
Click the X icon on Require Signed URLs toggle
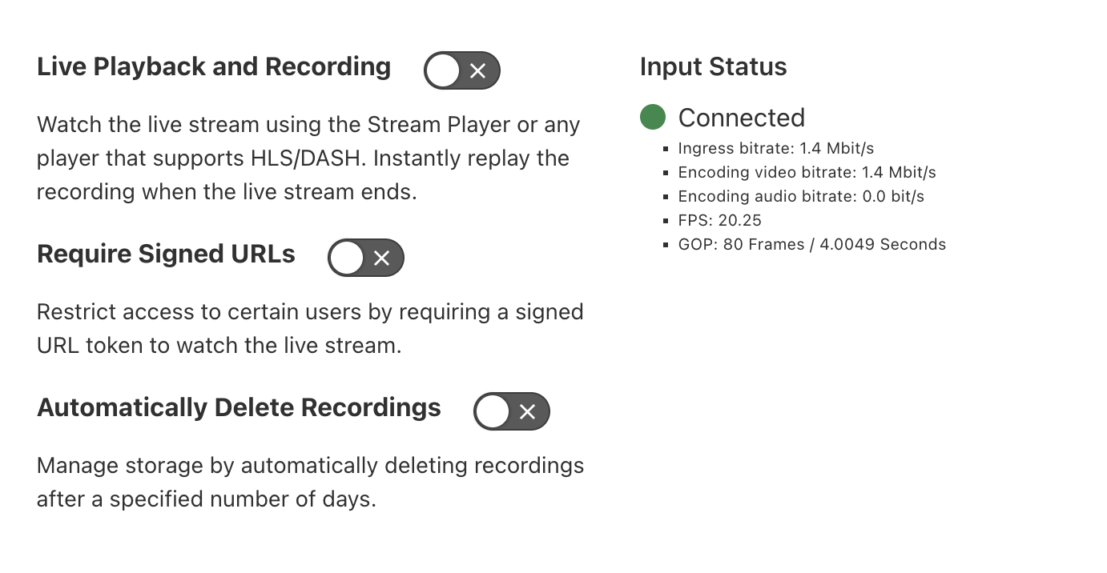pos(384,257)
